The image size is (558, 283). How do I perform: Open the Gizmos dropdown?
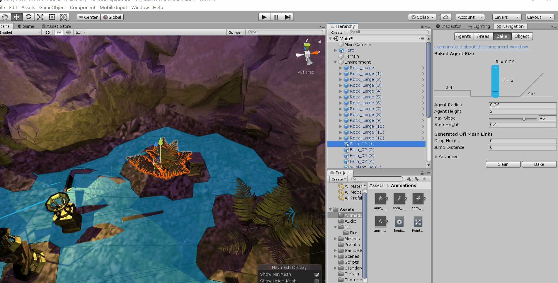[236, 32]
